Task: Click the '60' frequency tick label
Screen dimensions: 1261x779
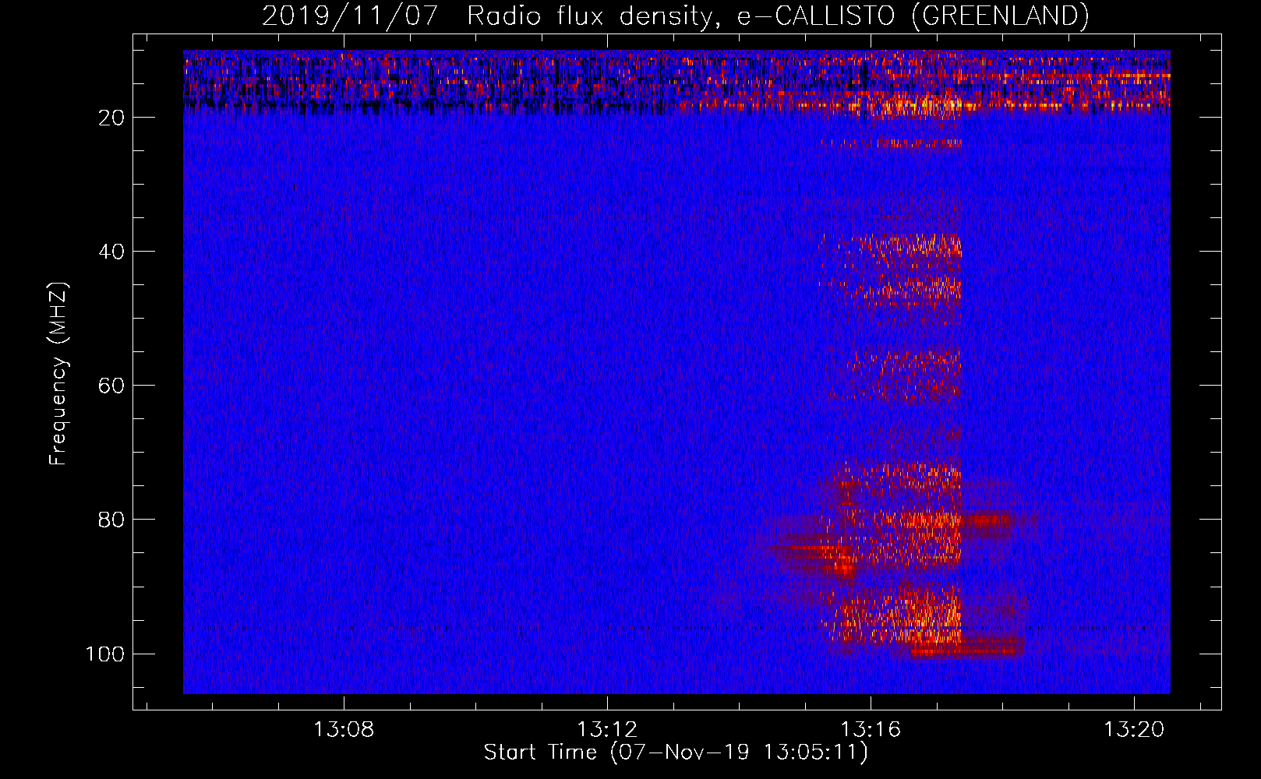Action: pos(111,386)
